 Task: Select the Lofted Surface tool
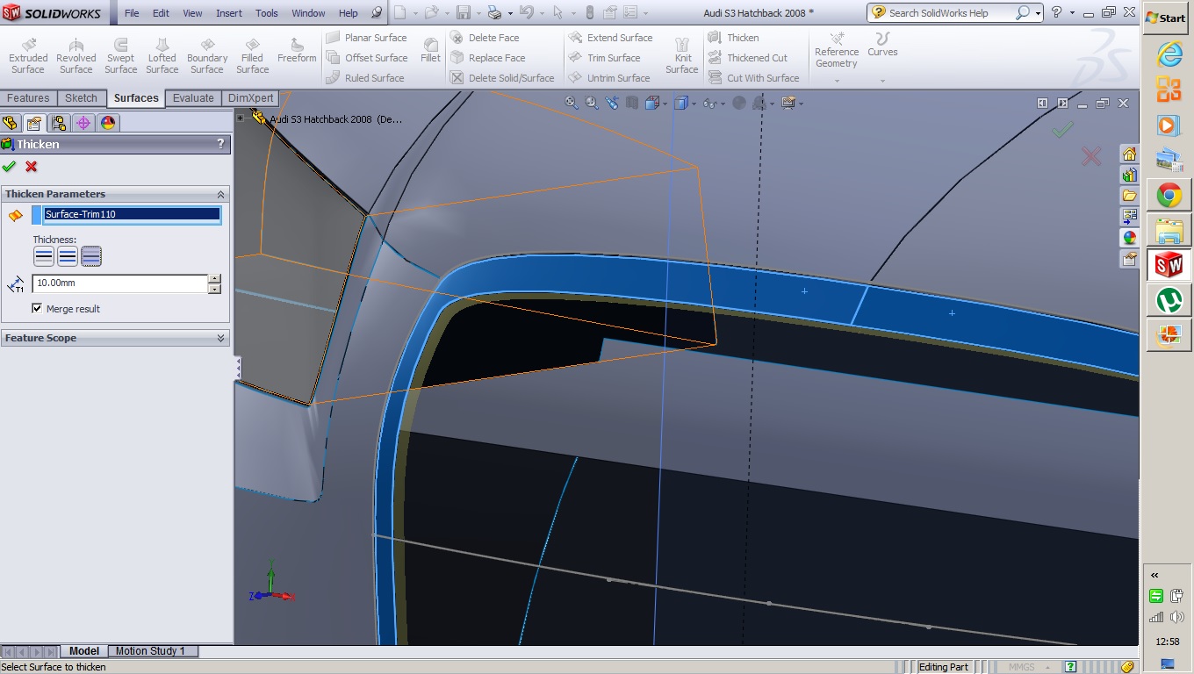click(162, 56)
